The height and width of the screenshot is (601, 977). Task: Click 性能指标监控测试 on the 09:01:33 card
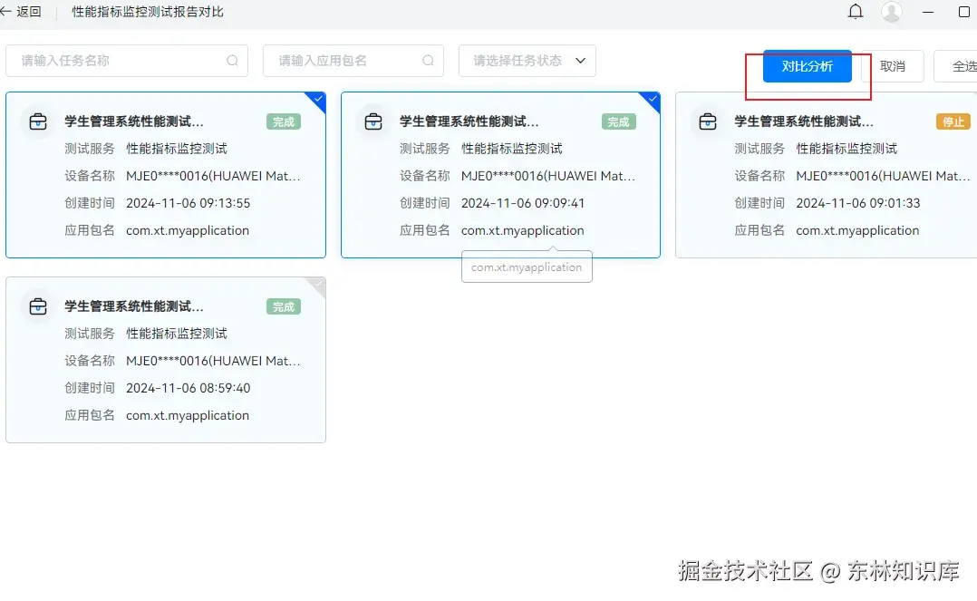pos(846,149)
